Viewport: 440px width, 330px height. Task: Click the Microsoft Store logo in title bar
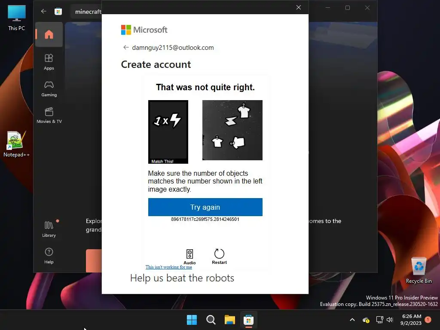(x=58, y=11)
